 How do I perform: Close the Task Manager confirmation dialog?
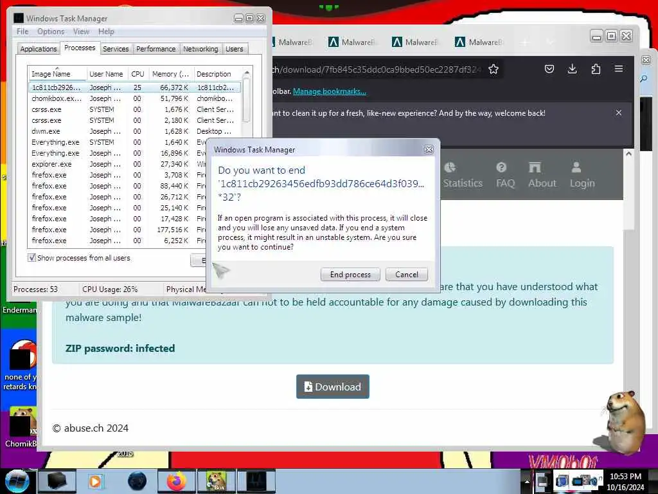pos(429,149)
